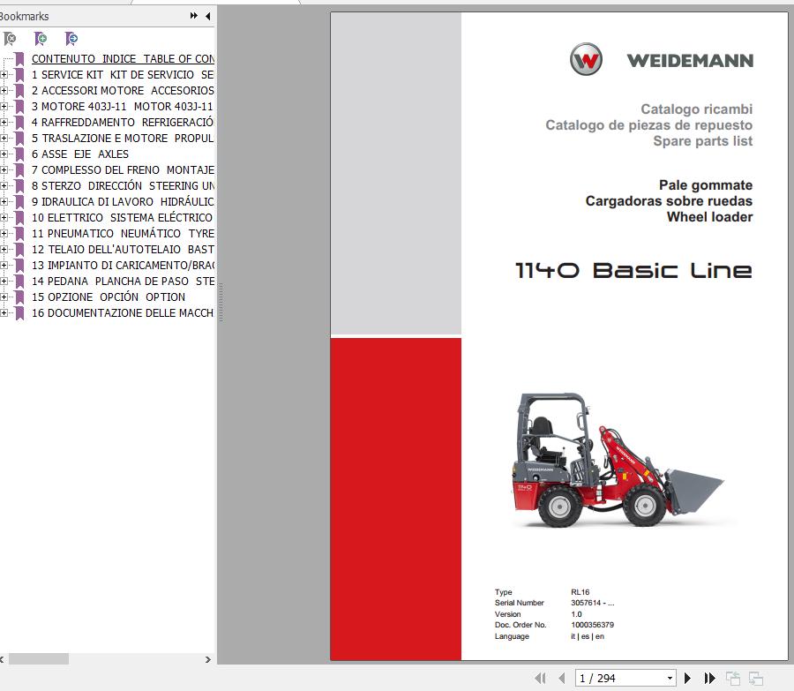Expand the 14 PEDANA bookmark
The image size is (794, 691).
tap(4, 281)
